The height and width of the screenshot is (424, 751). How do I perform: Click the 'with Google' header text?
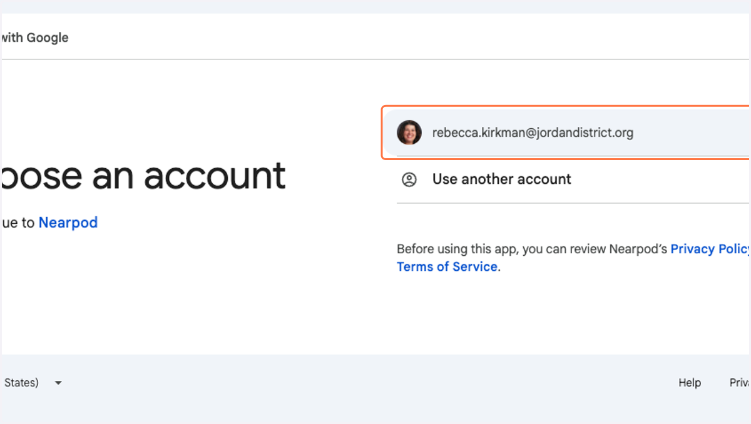[x=34, y=38]
